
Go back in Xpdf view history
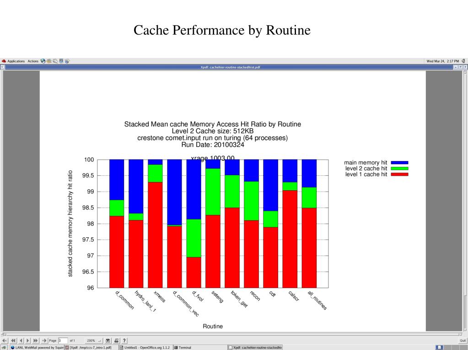(x=5, y=340)
